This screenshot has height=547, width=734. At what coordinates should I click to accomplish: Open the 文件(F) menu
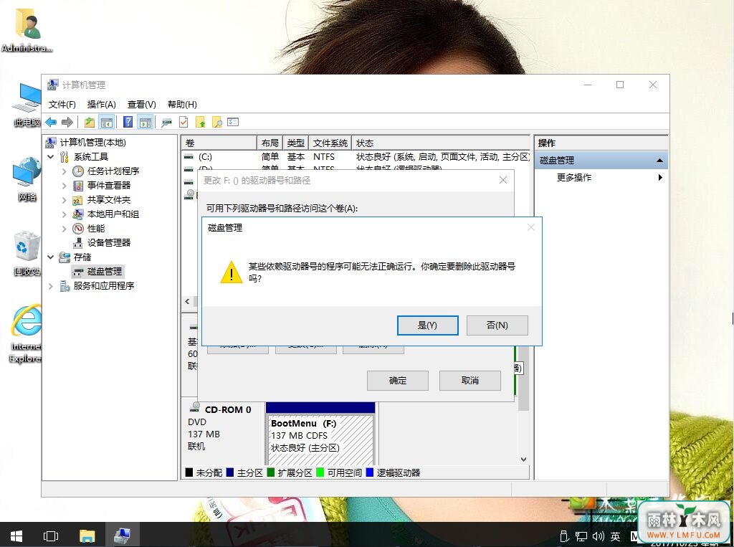[x=62, y=105]
